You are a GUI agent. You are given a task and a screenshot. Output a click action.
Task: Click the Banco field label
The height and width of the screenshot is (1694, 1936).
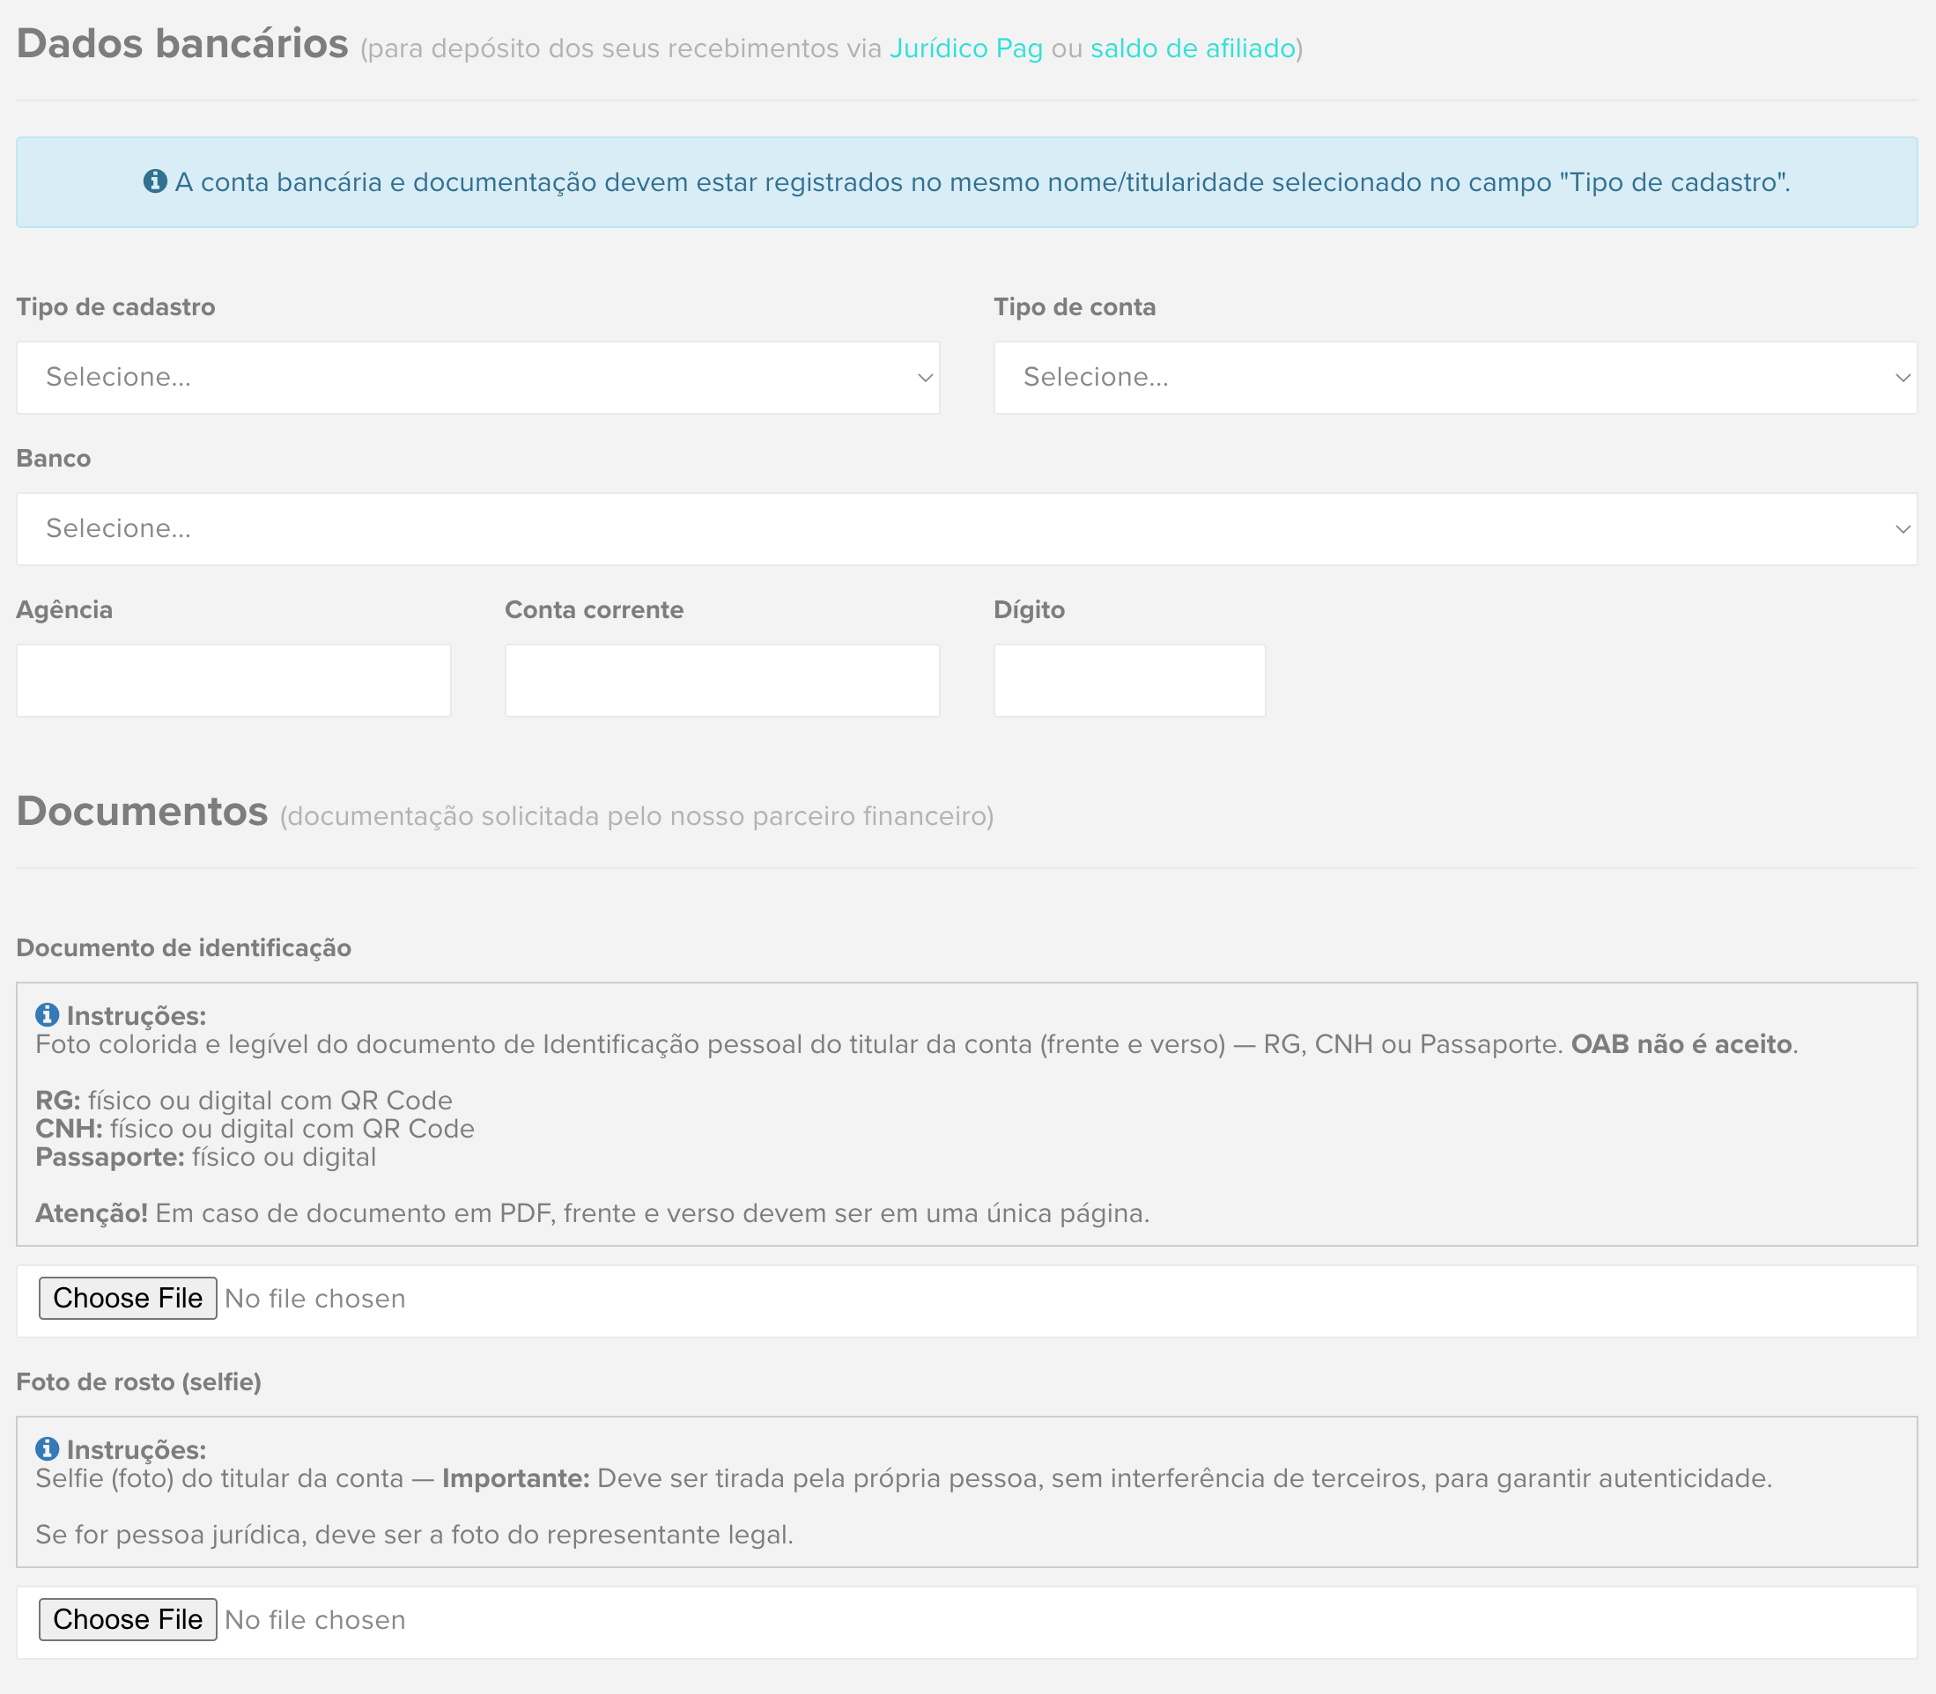tap(54, 459)
